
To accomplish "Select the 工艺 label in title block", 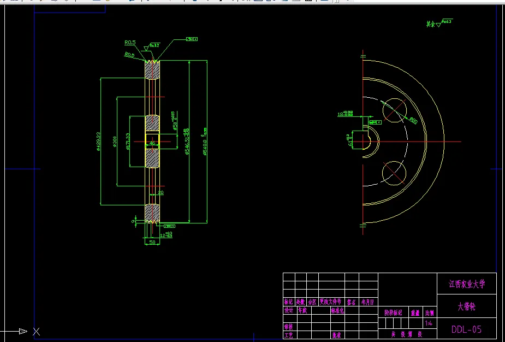I will (x=289, y=335).
